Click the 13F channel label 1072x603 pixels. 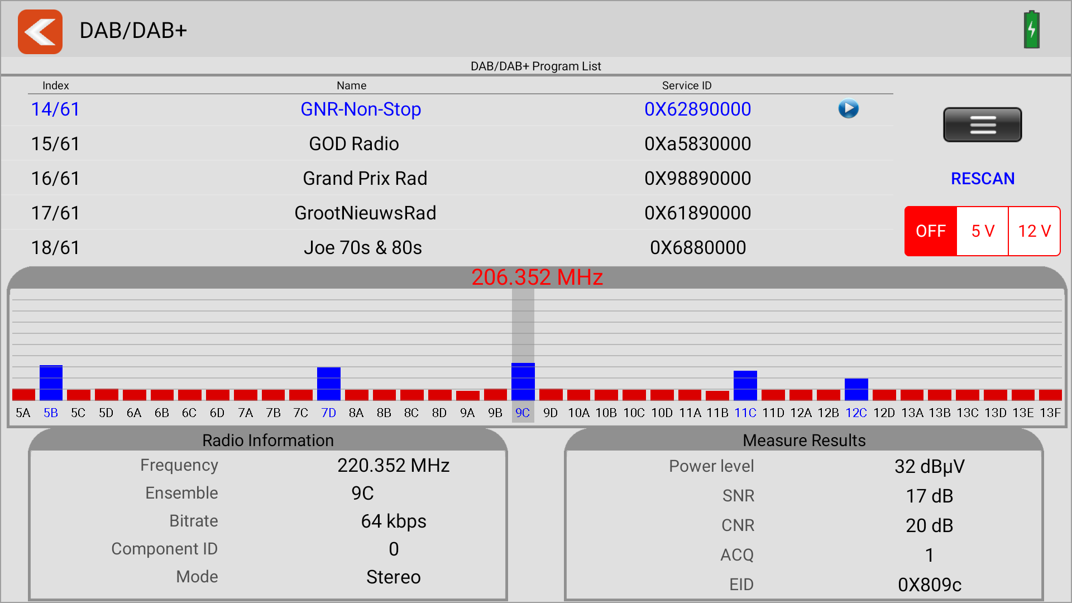click(x=1050, y=413)
